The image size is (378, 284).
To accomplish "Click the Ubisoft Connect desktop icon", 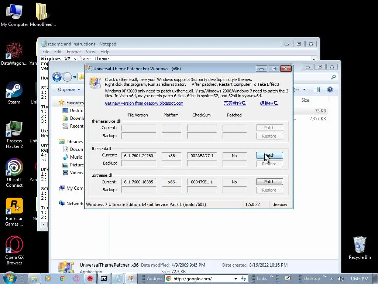I will [14, 173].
